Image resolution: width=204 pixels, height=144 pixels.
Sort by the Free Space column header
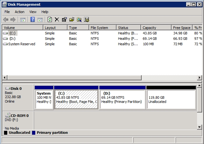pos(182,28)
